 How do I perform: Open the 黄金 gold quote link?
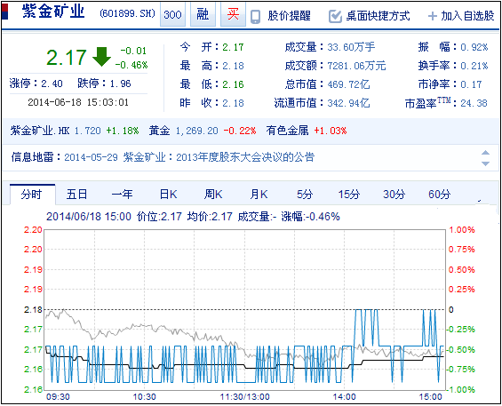[x=159, y=131]
